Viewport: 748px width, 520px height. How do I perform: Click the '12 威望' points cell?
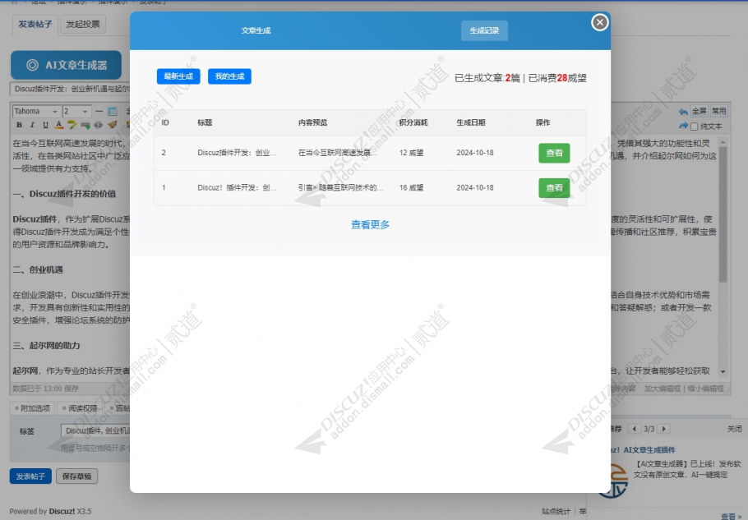pos(411,153)
